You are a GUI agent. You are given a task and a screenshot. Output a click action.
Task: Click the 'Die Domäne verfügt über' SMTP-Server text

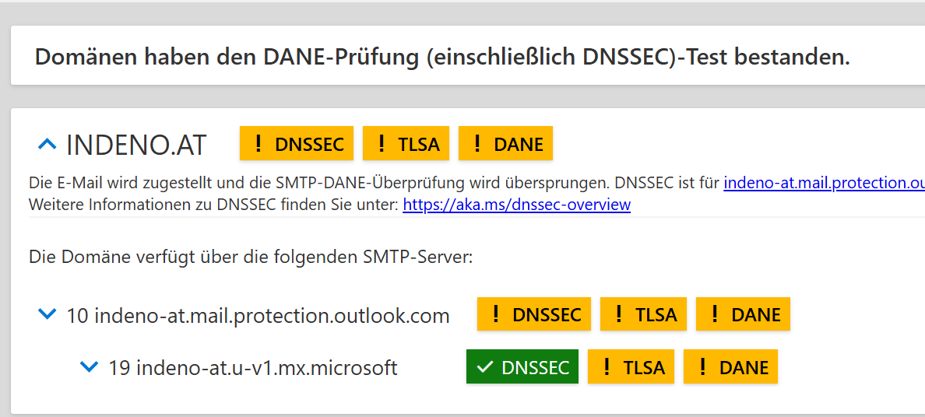point(251,257)
